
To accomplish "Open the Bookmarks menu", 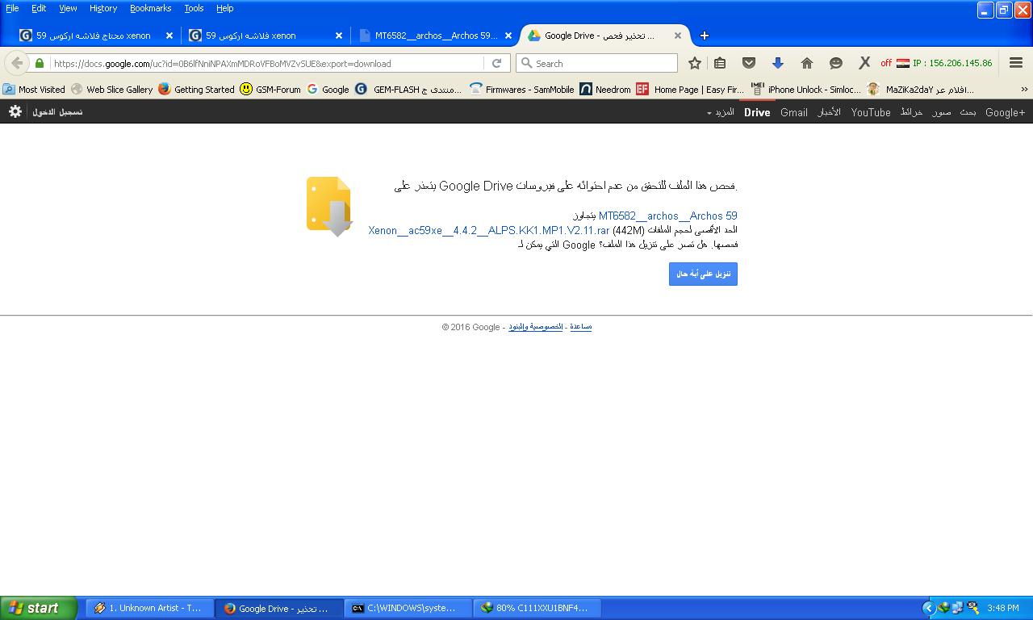I will 151,8.
